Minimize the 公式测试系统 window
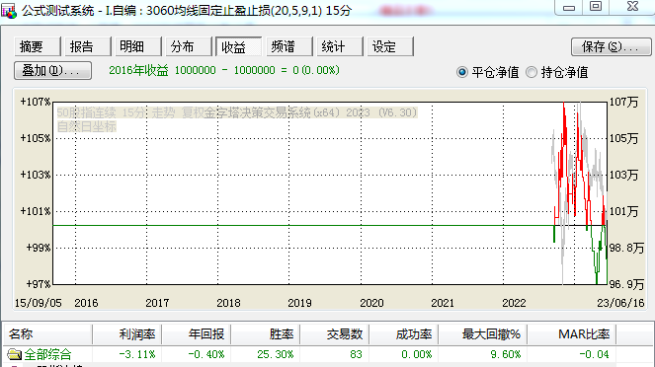The width and height of the screenshot is (655, 367). point(568,8)
